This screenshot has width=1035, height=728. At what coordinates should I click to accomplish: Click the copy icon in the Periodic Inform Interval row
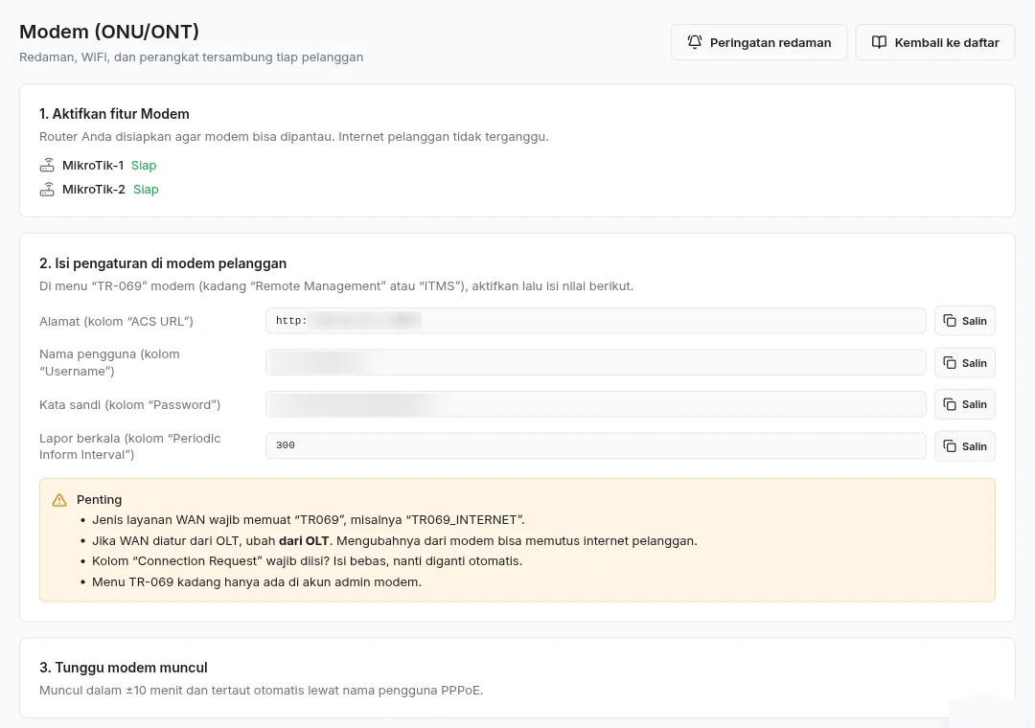pyautogui.click(x=950, y=446)
